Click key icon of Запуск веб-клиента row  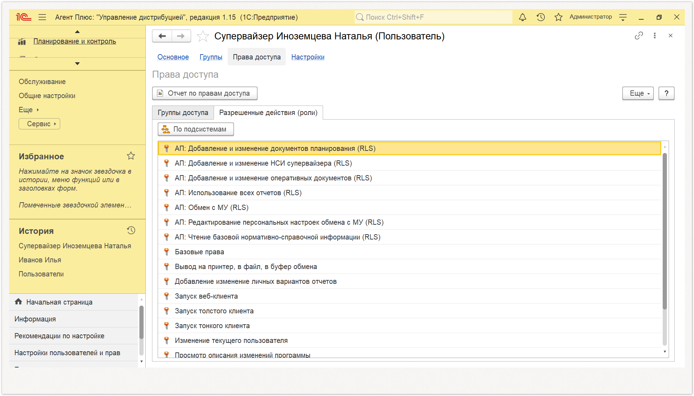pyautogui.click(x=167, y=296)
